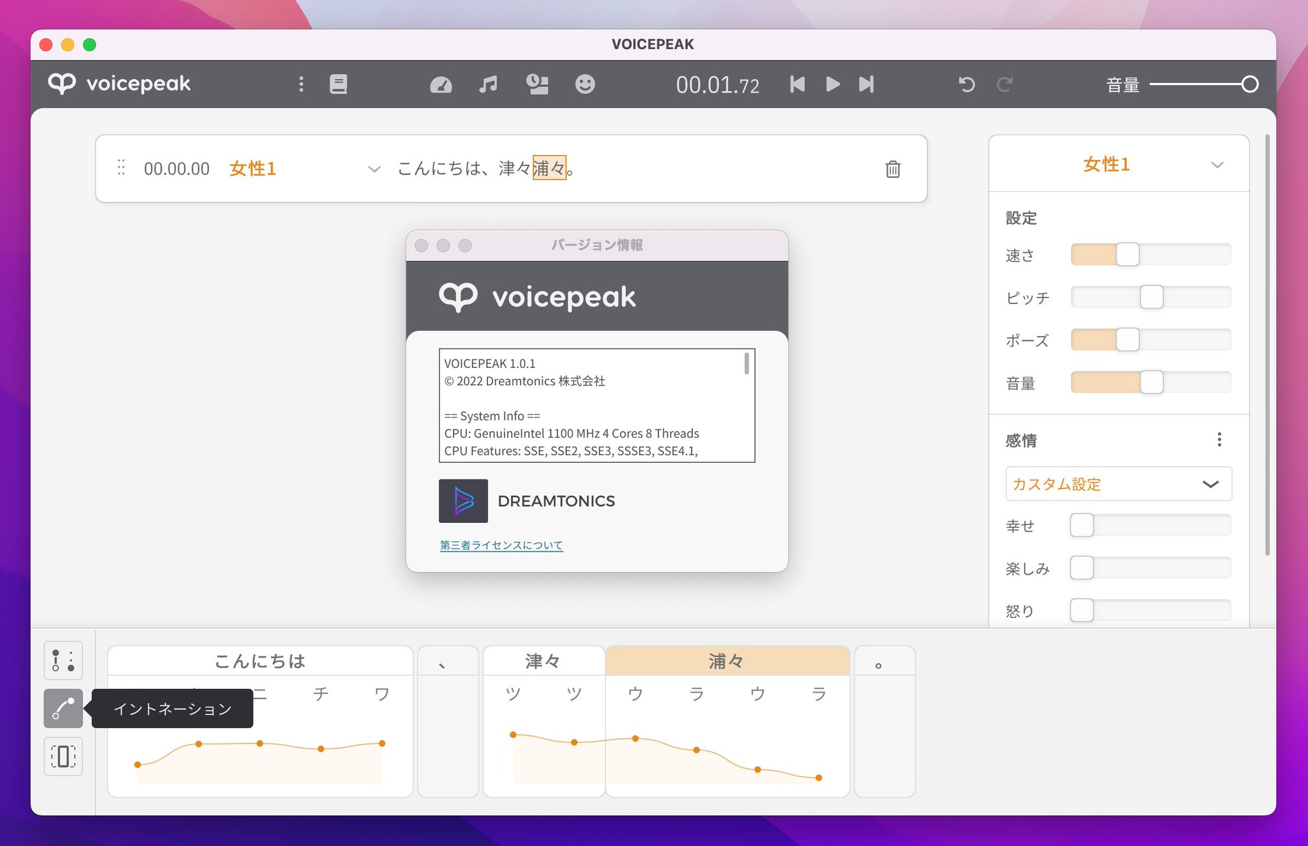Grab the drag handle of the text line
Screen dimensions: 1308x846
pos(121,168)
